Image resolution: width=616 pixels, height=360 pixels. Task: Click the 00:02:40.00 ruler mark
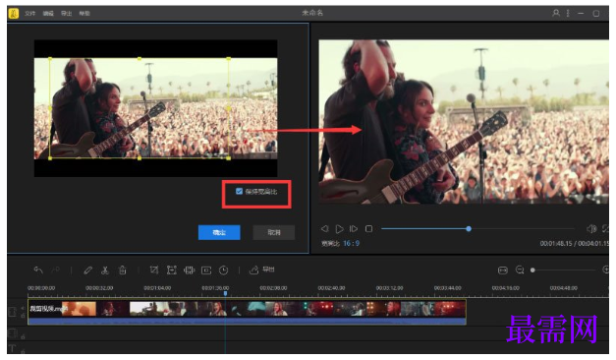[x=331, y=288]
